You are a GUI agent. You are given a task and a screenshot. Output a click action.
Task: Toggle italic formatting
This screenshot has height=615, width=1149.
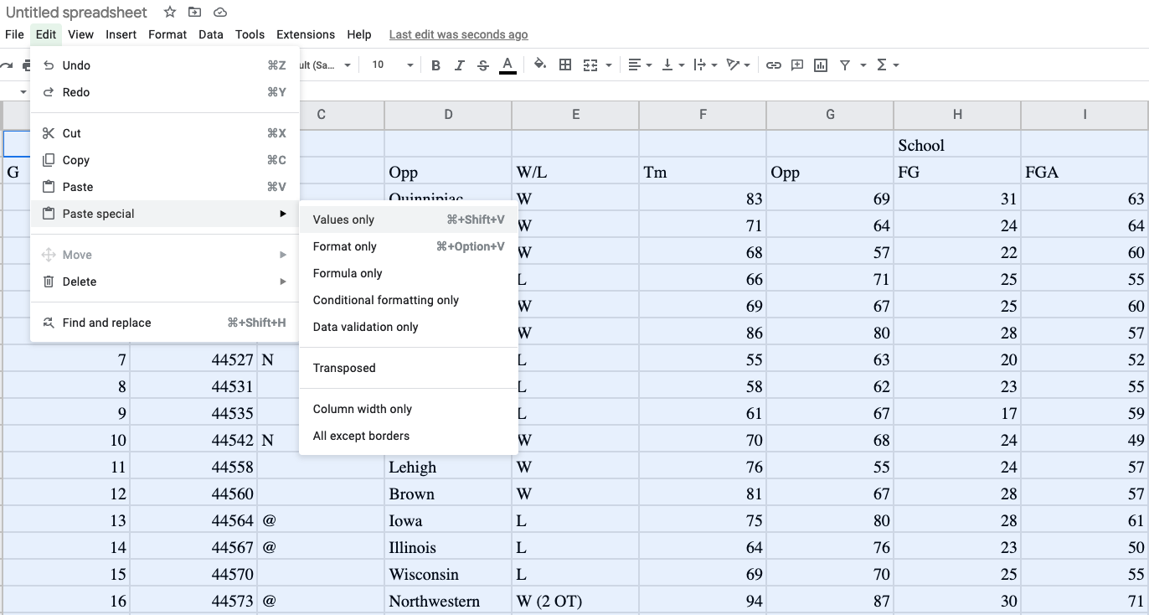pos(459,65)
